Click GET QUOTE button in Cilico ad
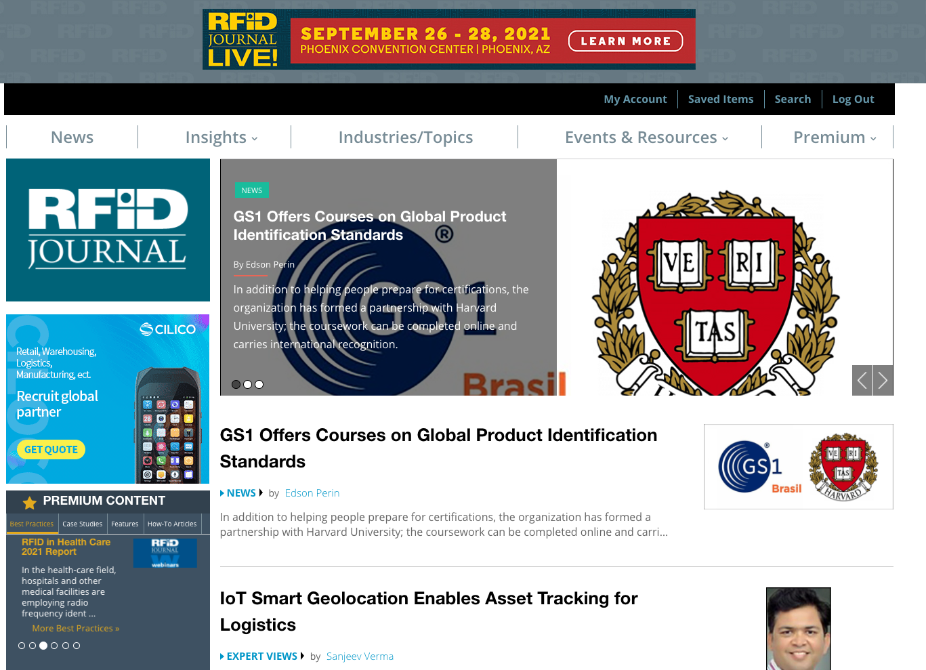 tap(51, 450)
